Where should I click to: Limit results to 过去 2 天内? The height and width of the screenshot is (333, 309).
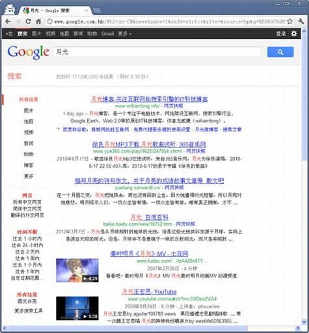pos(27,252)
